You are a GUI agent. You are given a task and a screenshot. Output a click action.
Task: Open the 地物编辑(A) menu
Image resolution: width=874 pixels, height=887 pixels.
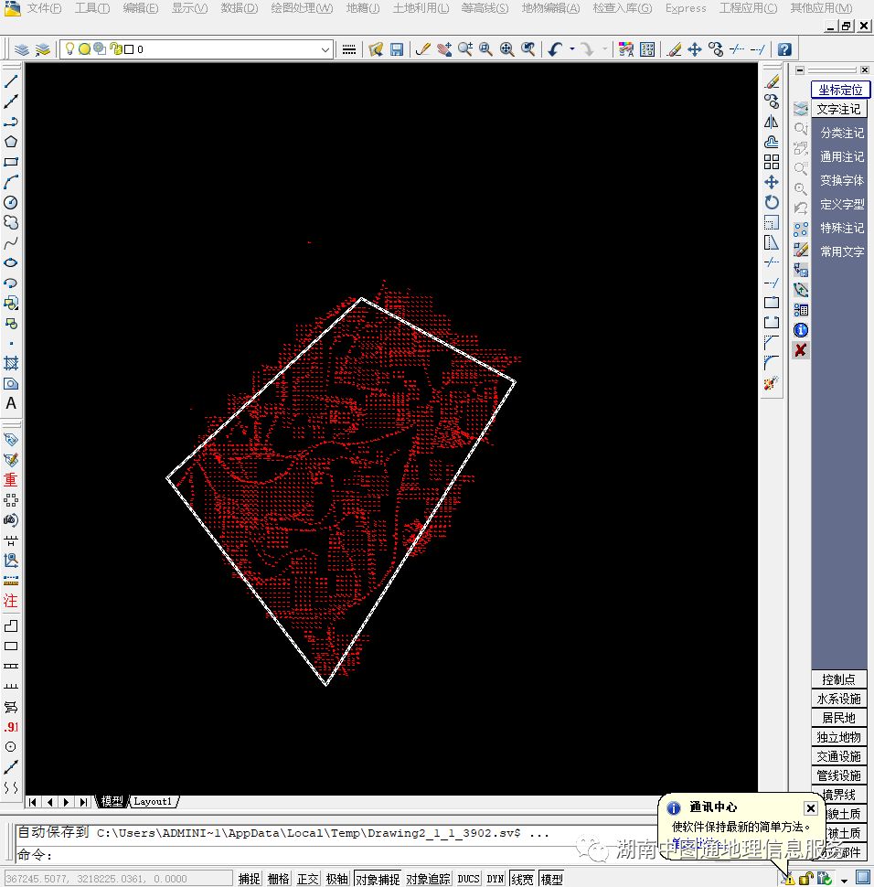(x=550, y=8)
